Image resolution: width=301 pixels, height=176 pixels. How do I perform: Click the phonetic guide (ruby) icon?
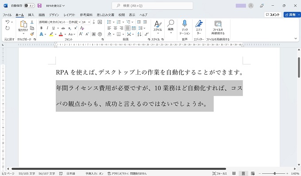pos(94,22)
